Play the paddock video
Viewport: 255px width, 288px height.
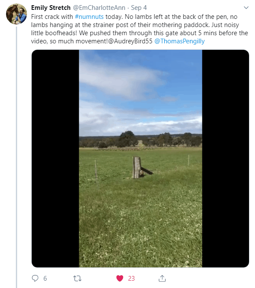[x=140, y=158]
